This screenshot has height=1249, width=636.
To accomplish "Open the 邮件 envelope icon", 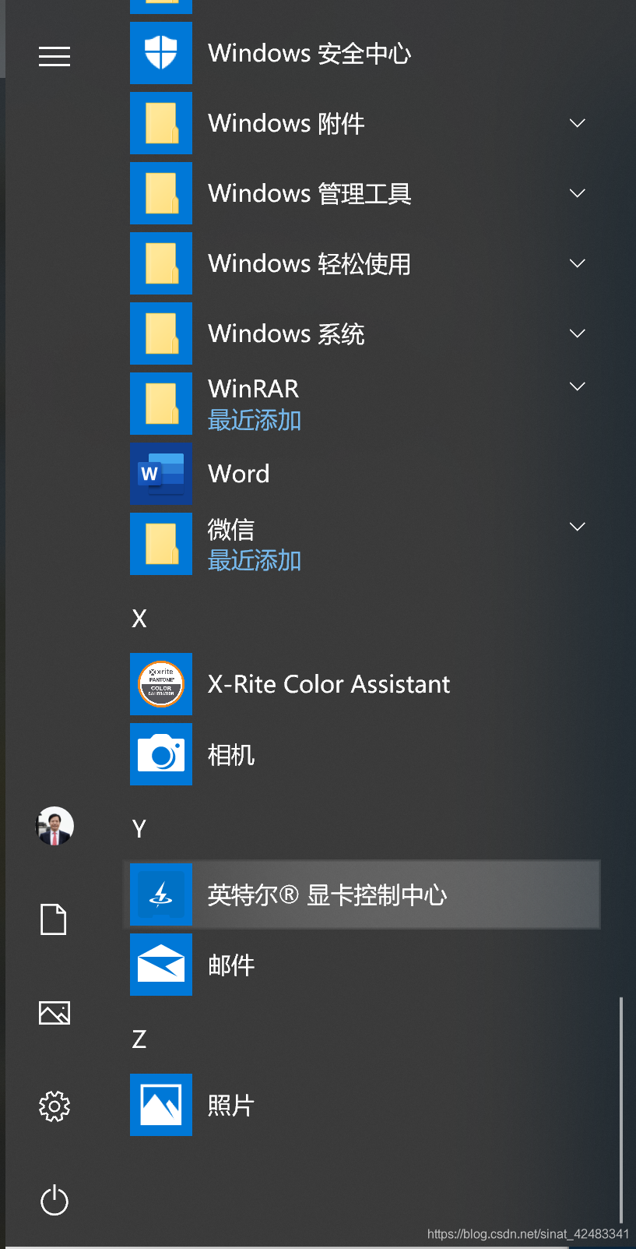I will pyautogui.click(x=161, y=965).
